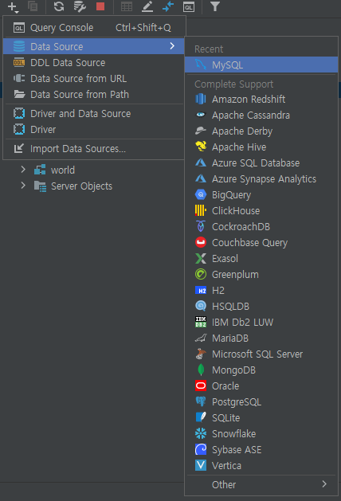Image resolution: width=341 pixels, height=501 pixels.
Task: Open the Data Source submenu
Action: point(94,47)
